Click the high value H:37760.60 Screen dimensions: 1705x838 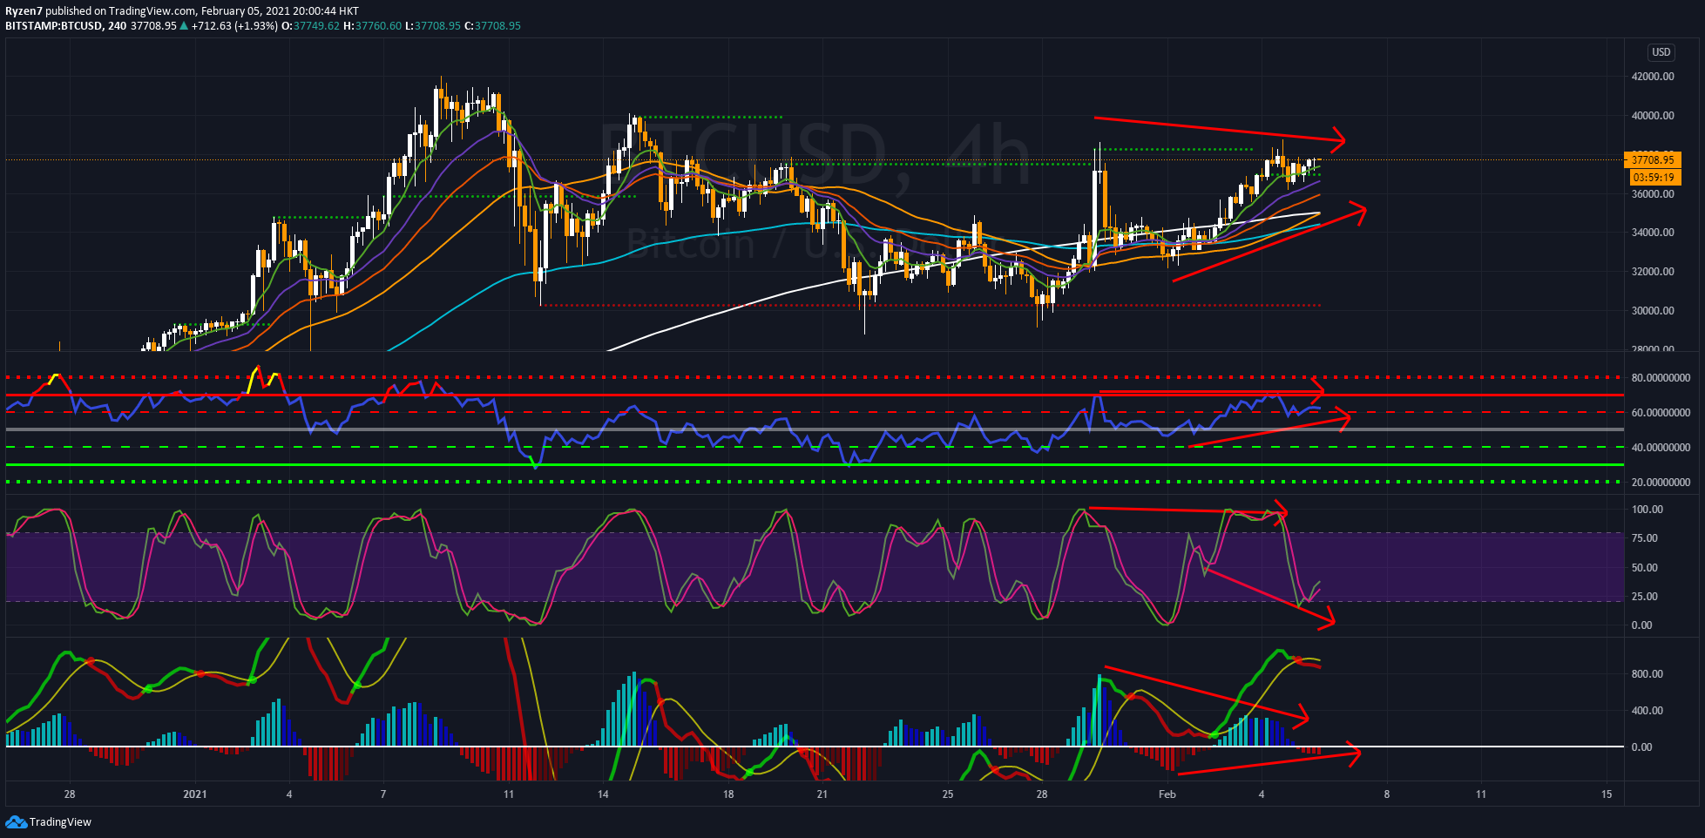click(x=373, y=26)
